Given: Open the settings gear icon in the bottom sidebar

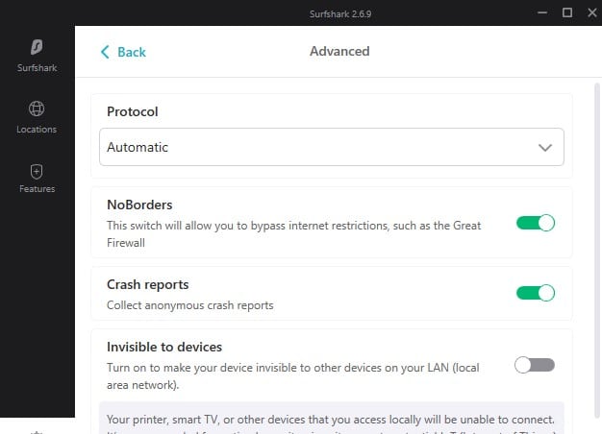Looking at the screenshot, I should 37,432.
